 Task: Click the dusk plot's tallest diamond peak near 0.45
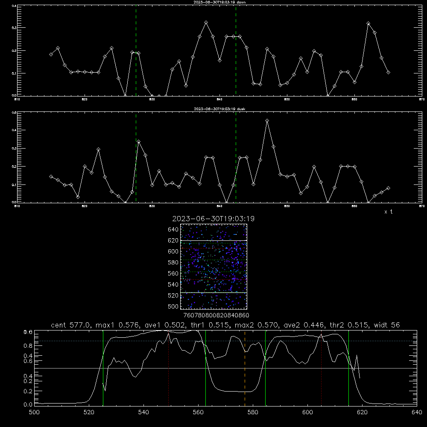click(267, 121)
